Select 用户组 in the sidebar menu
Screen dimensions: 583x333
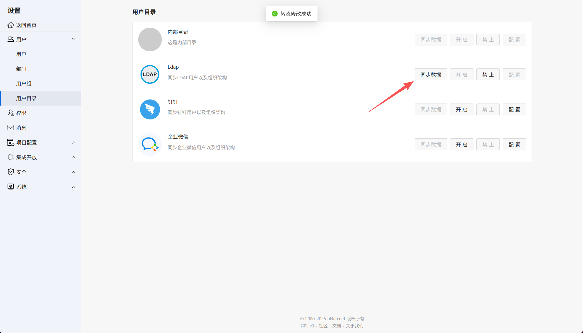24,83
